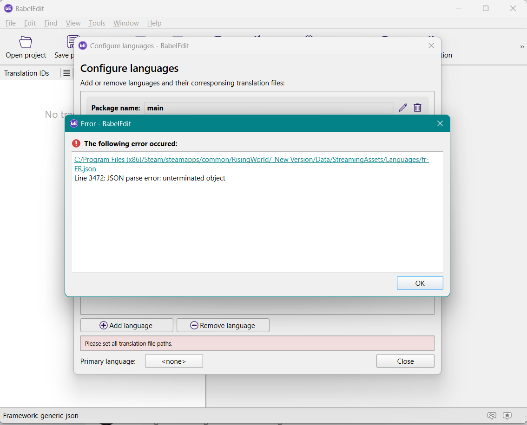Click the Remove language button
This screenshot has height=425, width=527.
[223, 325]
